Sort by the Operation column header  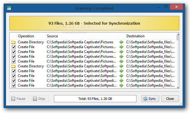tap(31, 36)
